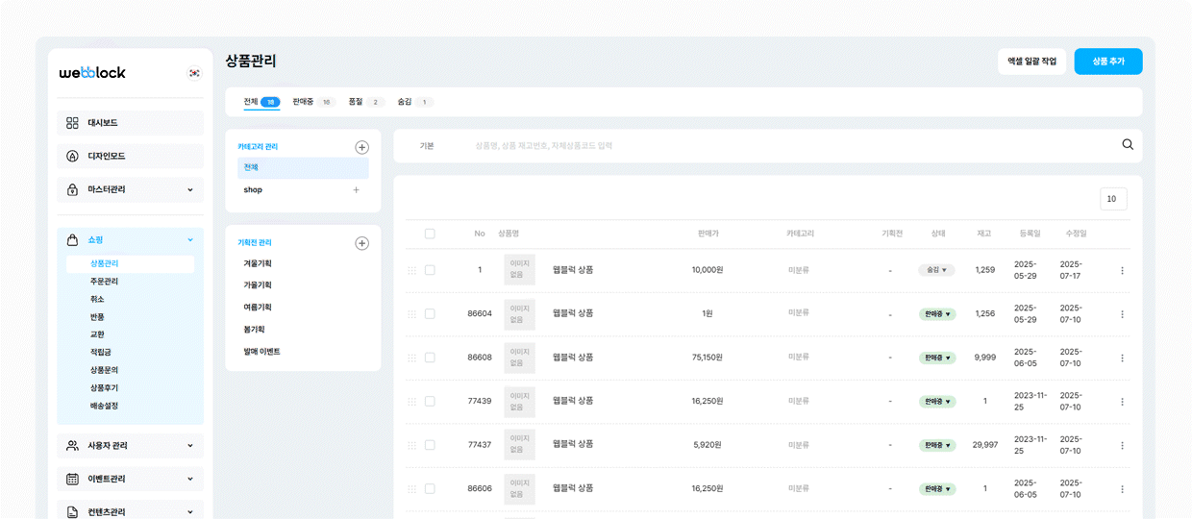Check the checkbox for product 77439

point(430,402)
